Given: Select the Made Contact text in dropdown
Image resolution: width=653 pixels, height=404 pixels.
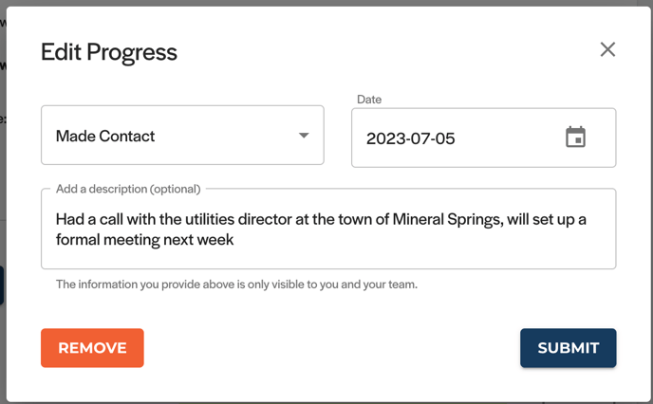Looking at the screenshot, I should click(x=105, y=136).
